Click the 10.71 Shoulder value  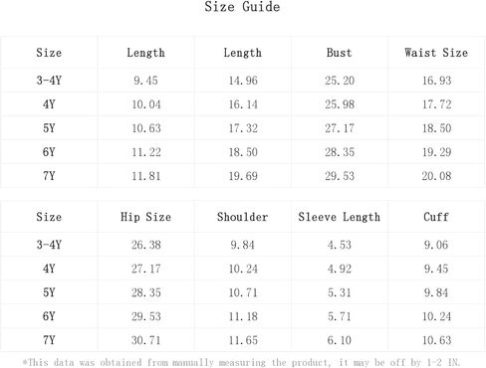pyautogui.click(x=243, y=292)
